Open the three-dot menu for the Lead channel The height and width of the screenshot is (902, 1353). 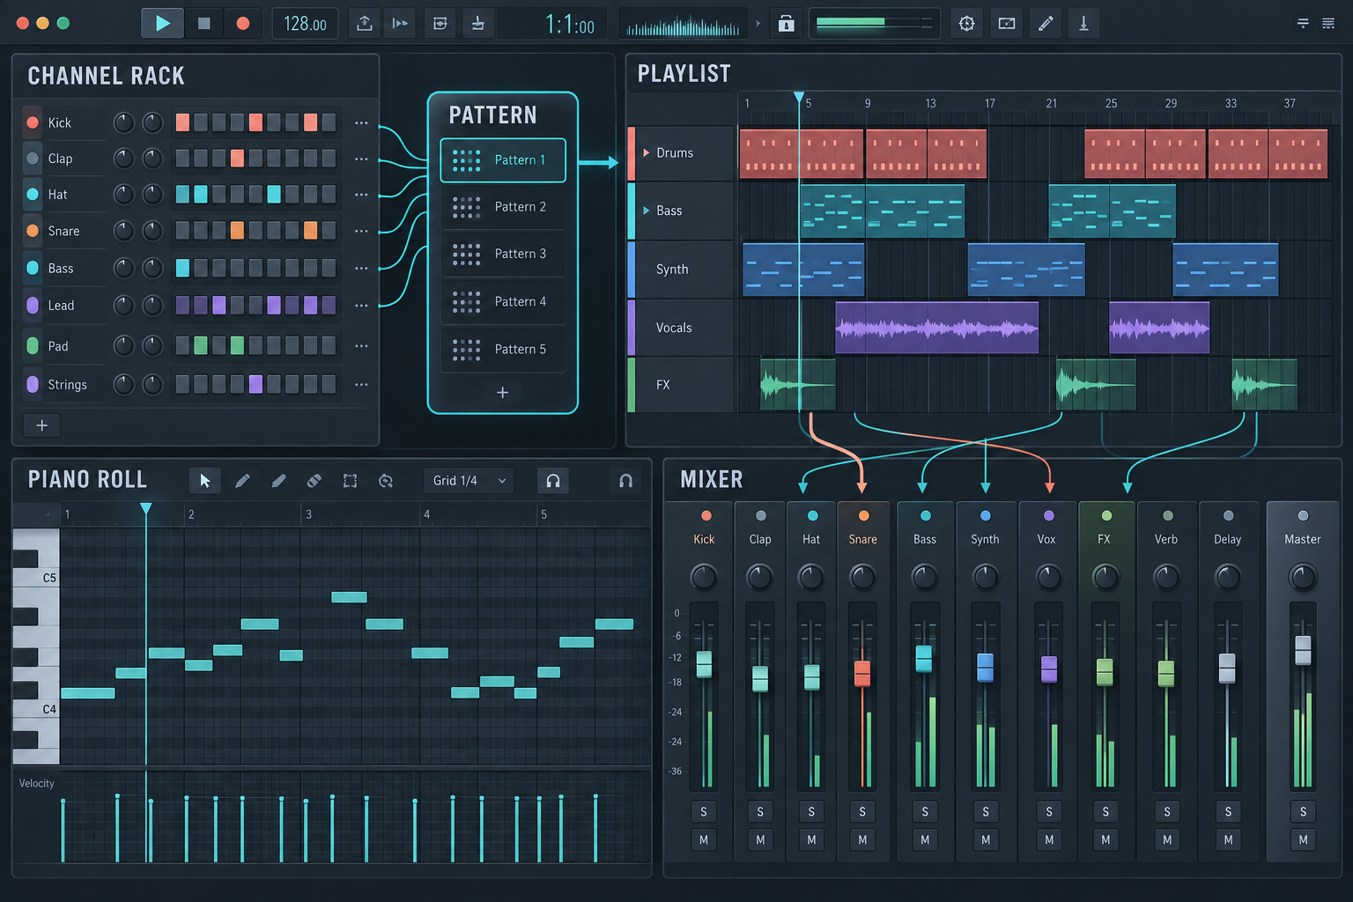pos(361,306)
